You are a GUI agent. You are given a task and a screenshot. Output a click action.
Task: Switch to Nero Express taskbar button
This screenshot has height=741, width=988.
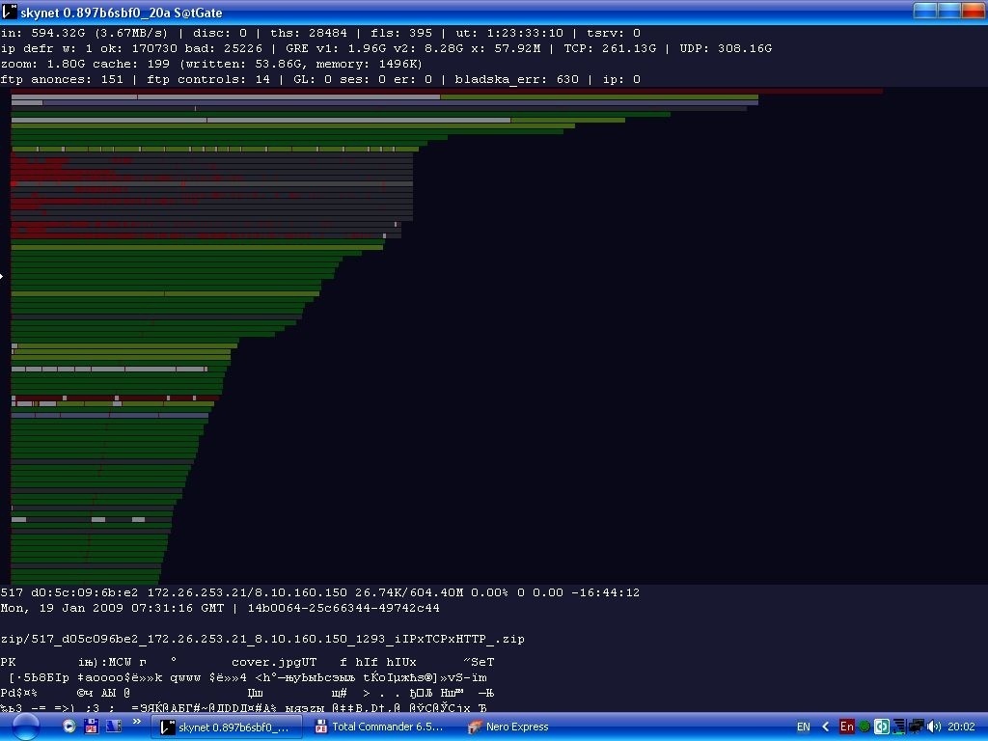tap(508, 727)
